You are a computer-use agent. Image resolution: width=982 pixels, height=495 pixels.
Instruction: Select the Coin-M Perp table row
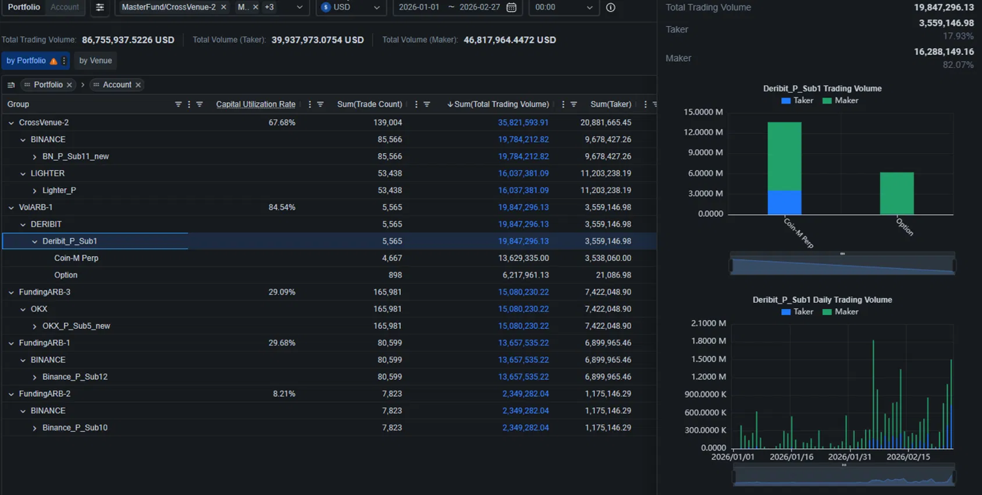[x=329, y=258]
